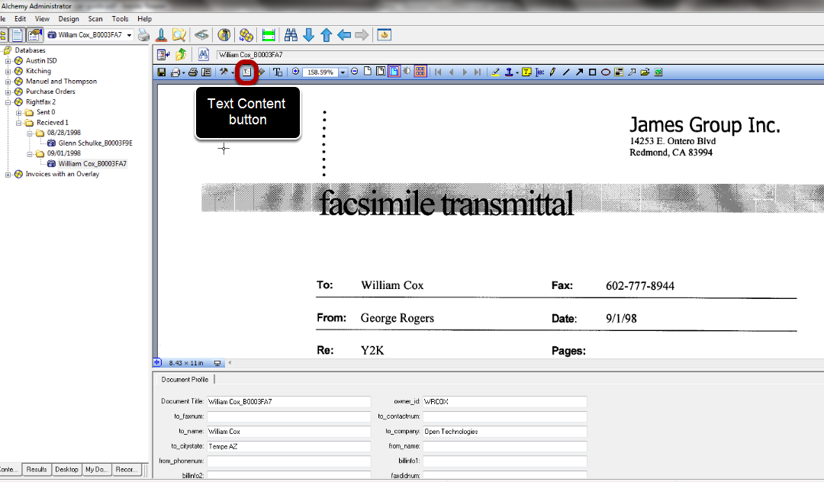Select Glenn Schulke_B0003F9E document in tree
This screenshot has height=482, width=824.
coord(95,143)
